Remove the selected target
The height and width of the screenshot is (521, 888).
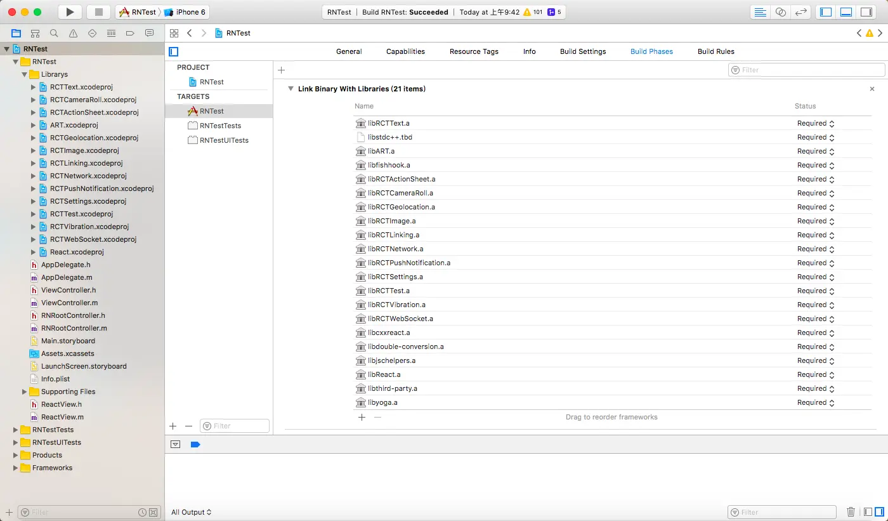click(x=188, y=426)
